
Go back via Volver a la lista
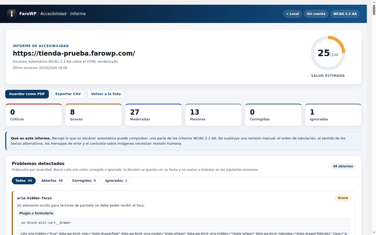(106, 94)
